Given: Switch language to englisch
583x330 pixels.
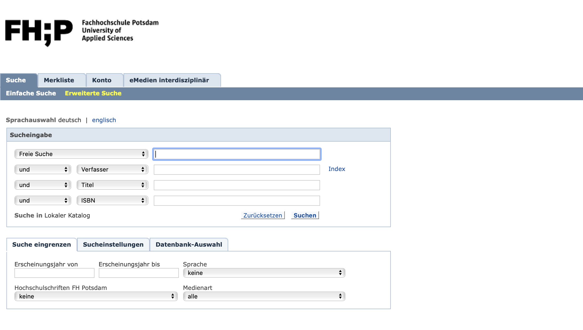Looking at the screenshot, I should (x=104, y=120).
